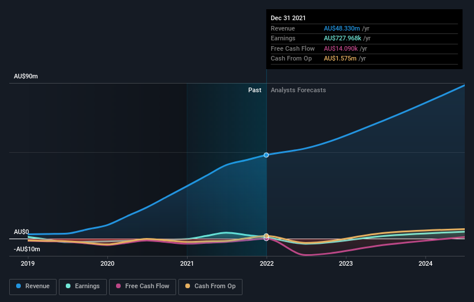Click the -AU$10m y-axis label
The height and width of the screenshot is (302, 474).
(x=27, y=249)
